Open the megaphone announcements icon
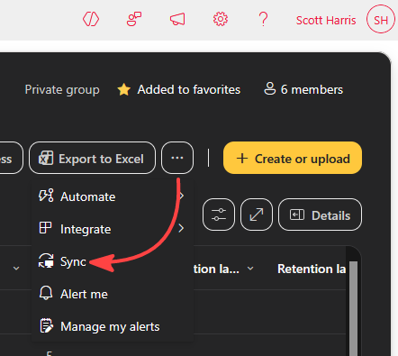The width and height of the screenshot is (398, 356). (177, 19)
